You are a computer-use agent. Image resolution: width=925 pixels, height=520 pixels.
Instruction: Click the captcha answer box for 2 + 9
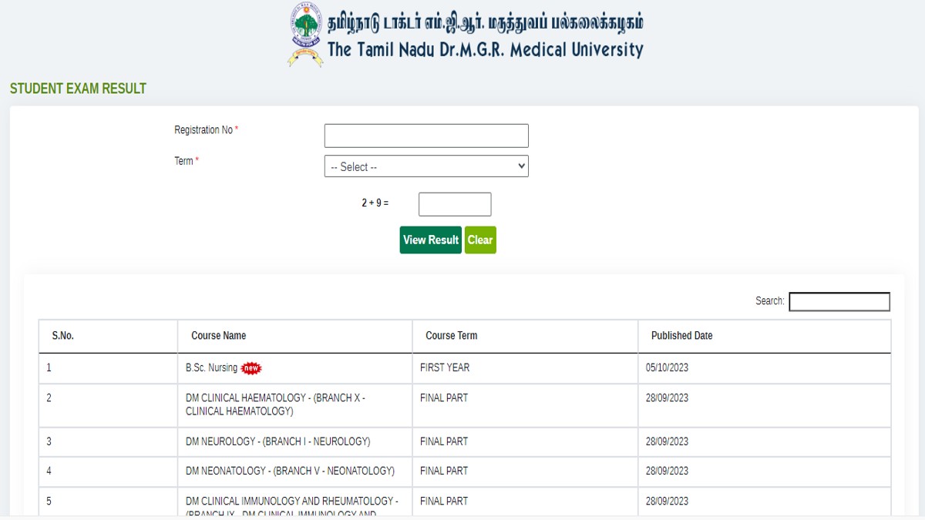coord(454,203)
